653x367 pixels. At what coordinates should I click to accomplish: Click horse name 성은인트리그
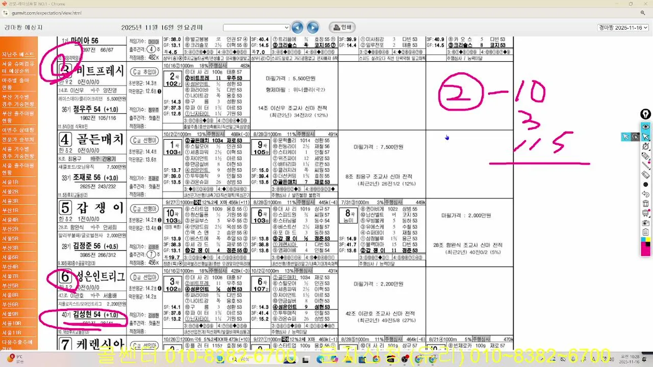tap(101, 276)
